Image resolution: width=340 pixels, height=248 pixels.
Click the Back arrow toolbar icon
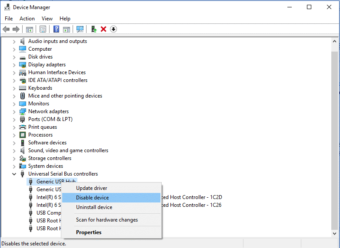pos(6,29)
